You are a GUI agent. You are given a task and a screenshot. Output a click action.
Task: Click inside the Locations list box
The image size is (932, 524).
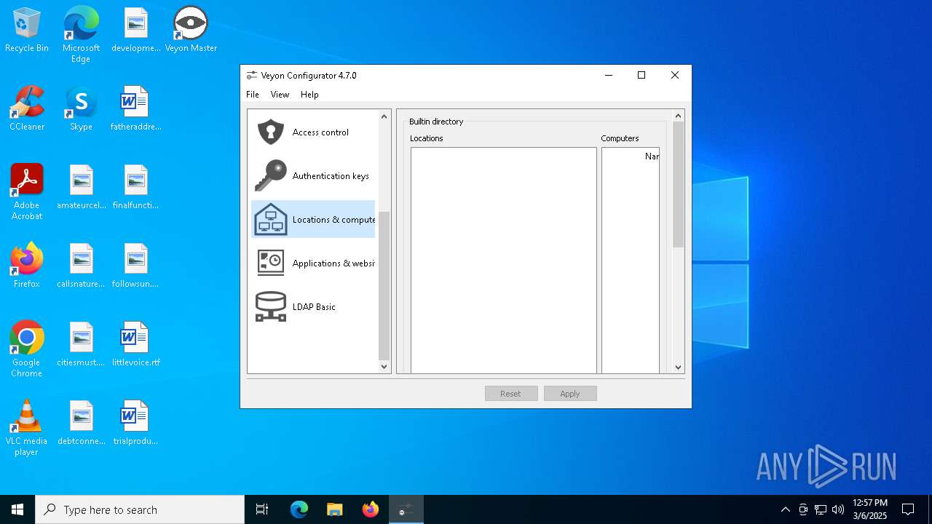(504, 261)
